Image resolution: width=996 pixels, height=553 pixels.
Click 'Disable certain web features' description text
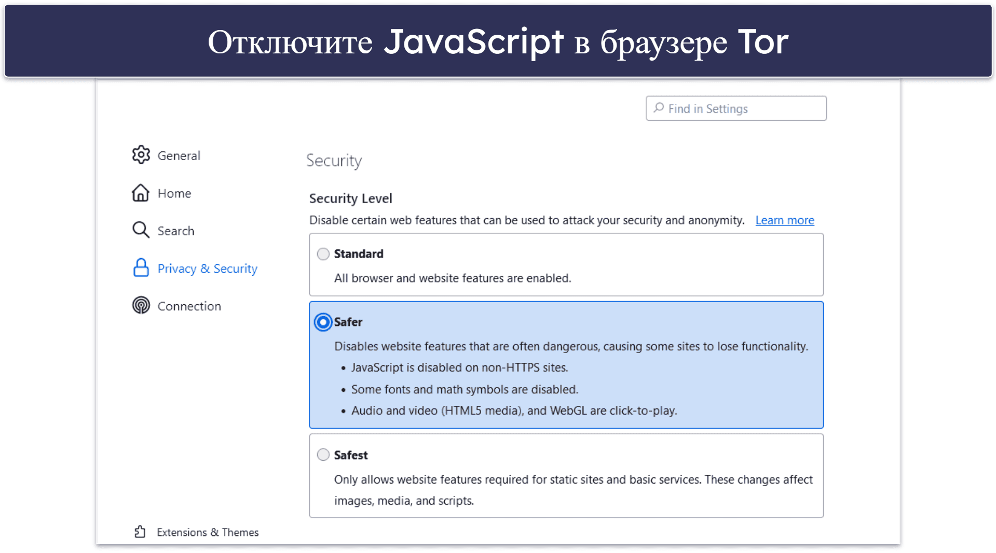pos(527,220)
